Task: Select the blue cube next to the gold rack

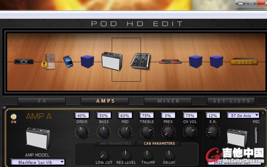Action: pyautogui.click(x=216, y=62)
